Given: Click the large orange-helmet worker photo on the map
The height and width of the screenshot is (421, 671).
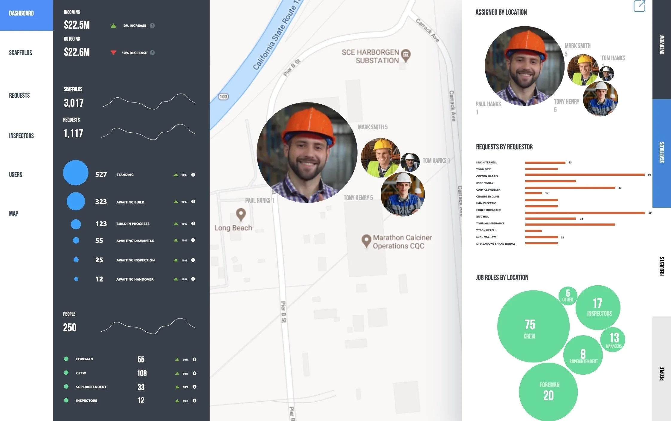Looking at the screenshot, I should (x=307, y=152).
